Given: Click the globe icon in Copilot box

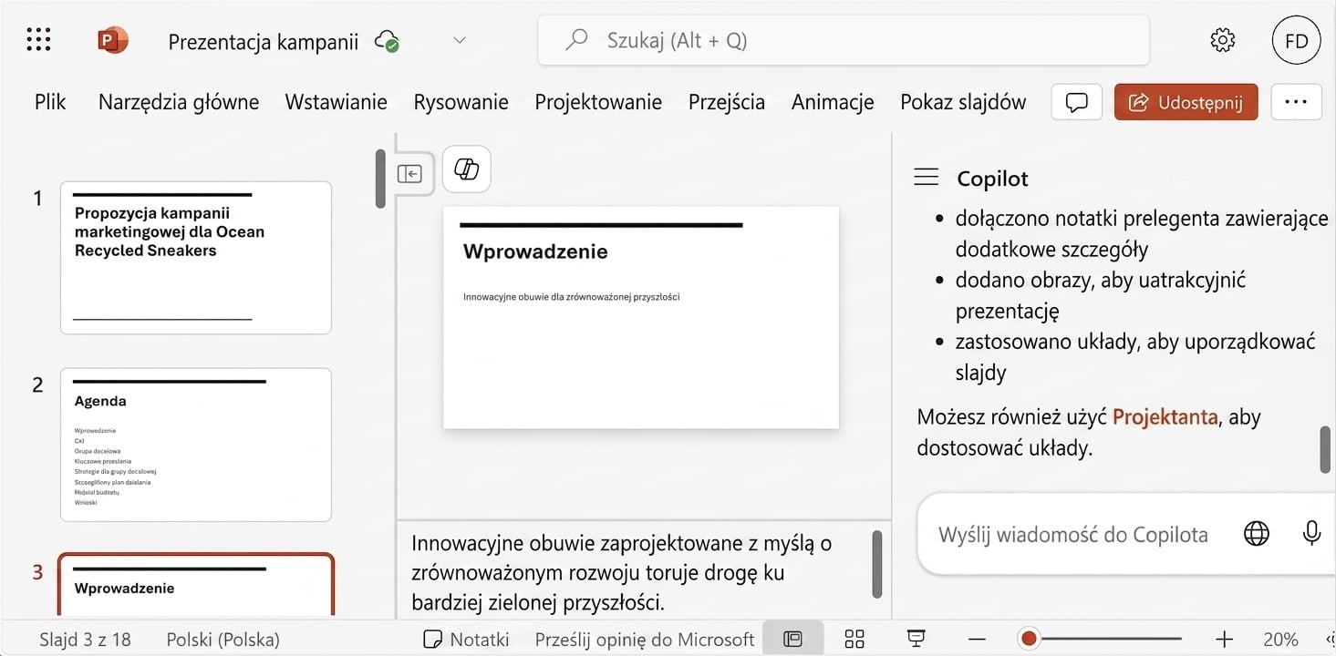Looking at the screenshot, I should [x=1256, y=534].
